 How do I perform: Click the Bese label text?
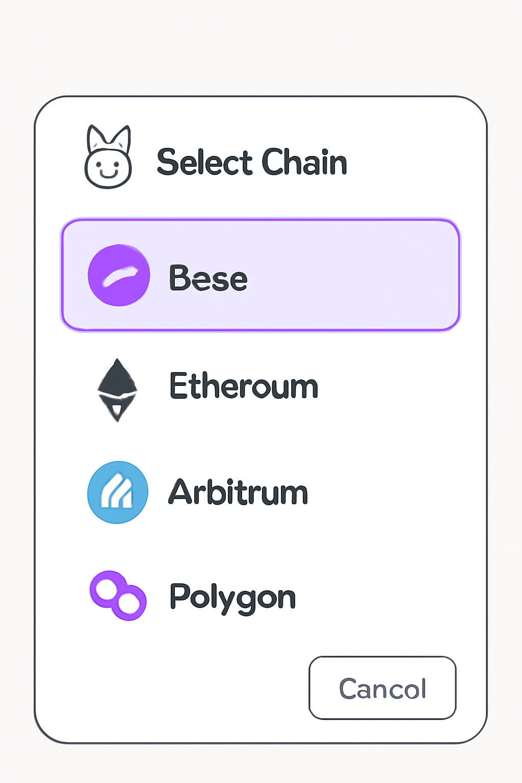(207, 277)
